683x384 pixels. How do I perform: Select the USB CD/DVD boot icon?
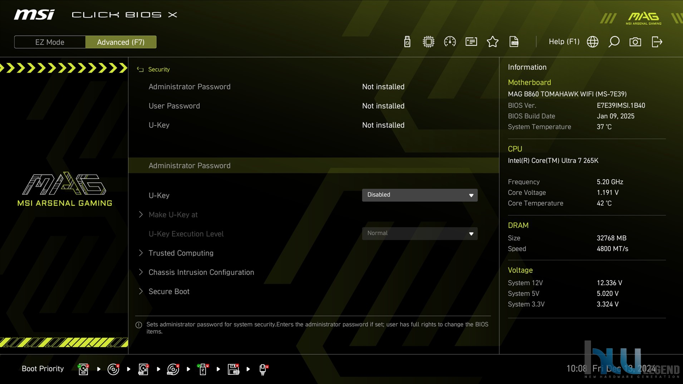pyautogui.click(x=173, y=369)
